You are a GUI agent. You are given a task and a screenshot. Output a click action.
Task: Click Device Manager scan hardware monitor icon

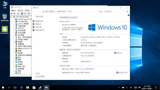(29, 13)
